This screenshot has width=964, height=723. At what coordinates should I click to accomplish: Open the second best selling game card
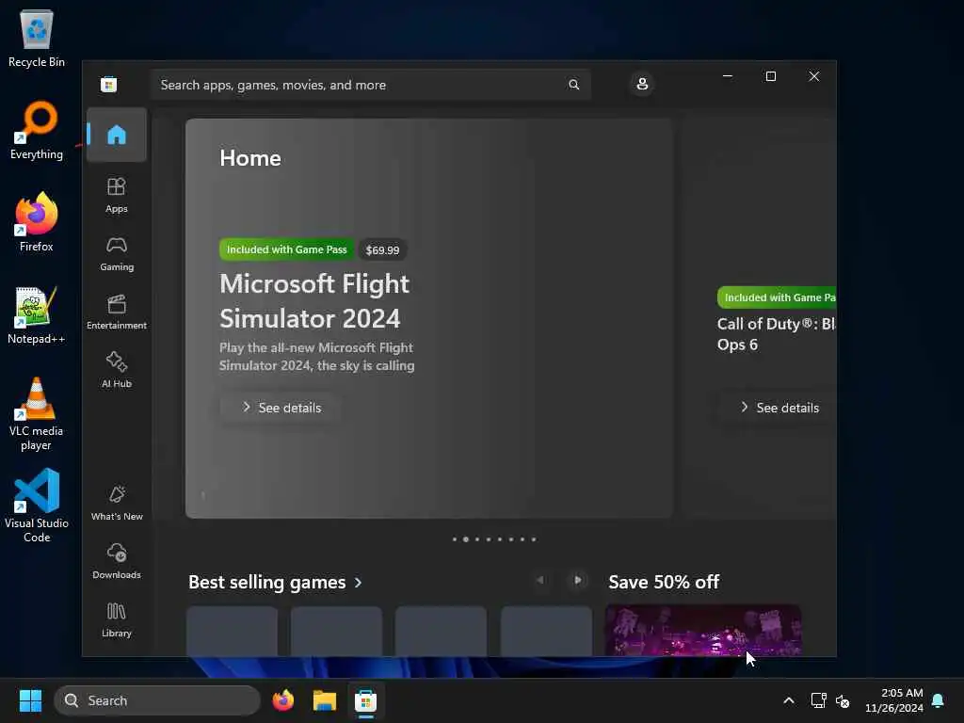tap(336, 632)
